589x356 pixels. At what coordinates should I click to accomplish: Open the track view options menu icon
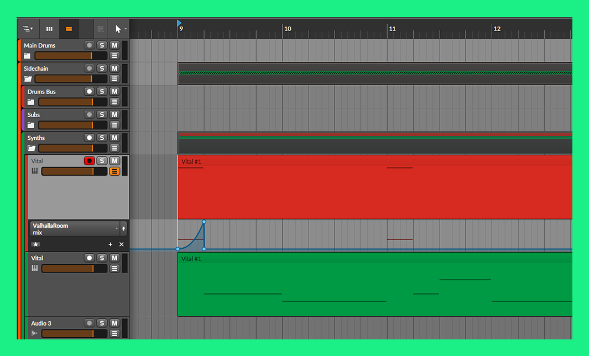pos(28,29)
